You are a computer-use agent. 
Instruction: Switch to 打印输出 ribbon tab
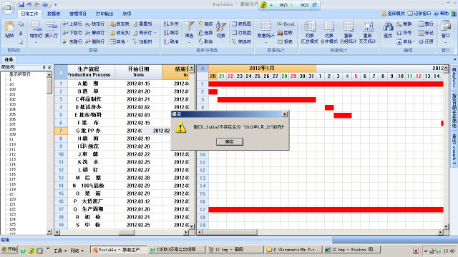pyautogui.click(x=104, y=14)
